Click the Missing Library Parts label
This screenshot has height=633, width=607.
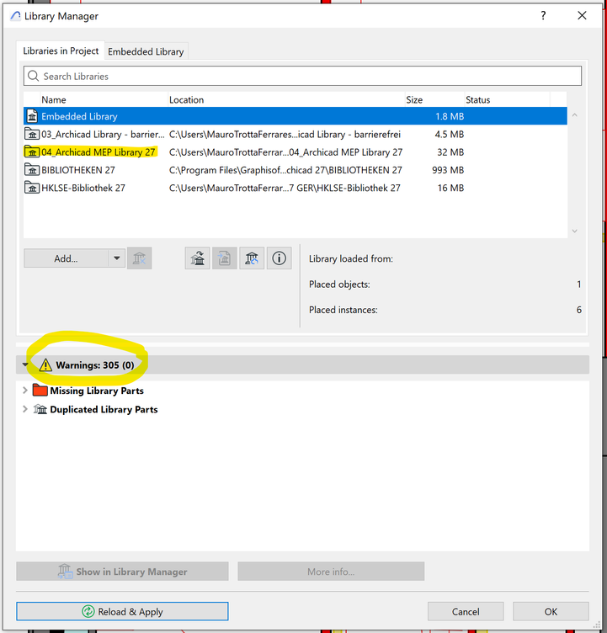tap(97, 391)
